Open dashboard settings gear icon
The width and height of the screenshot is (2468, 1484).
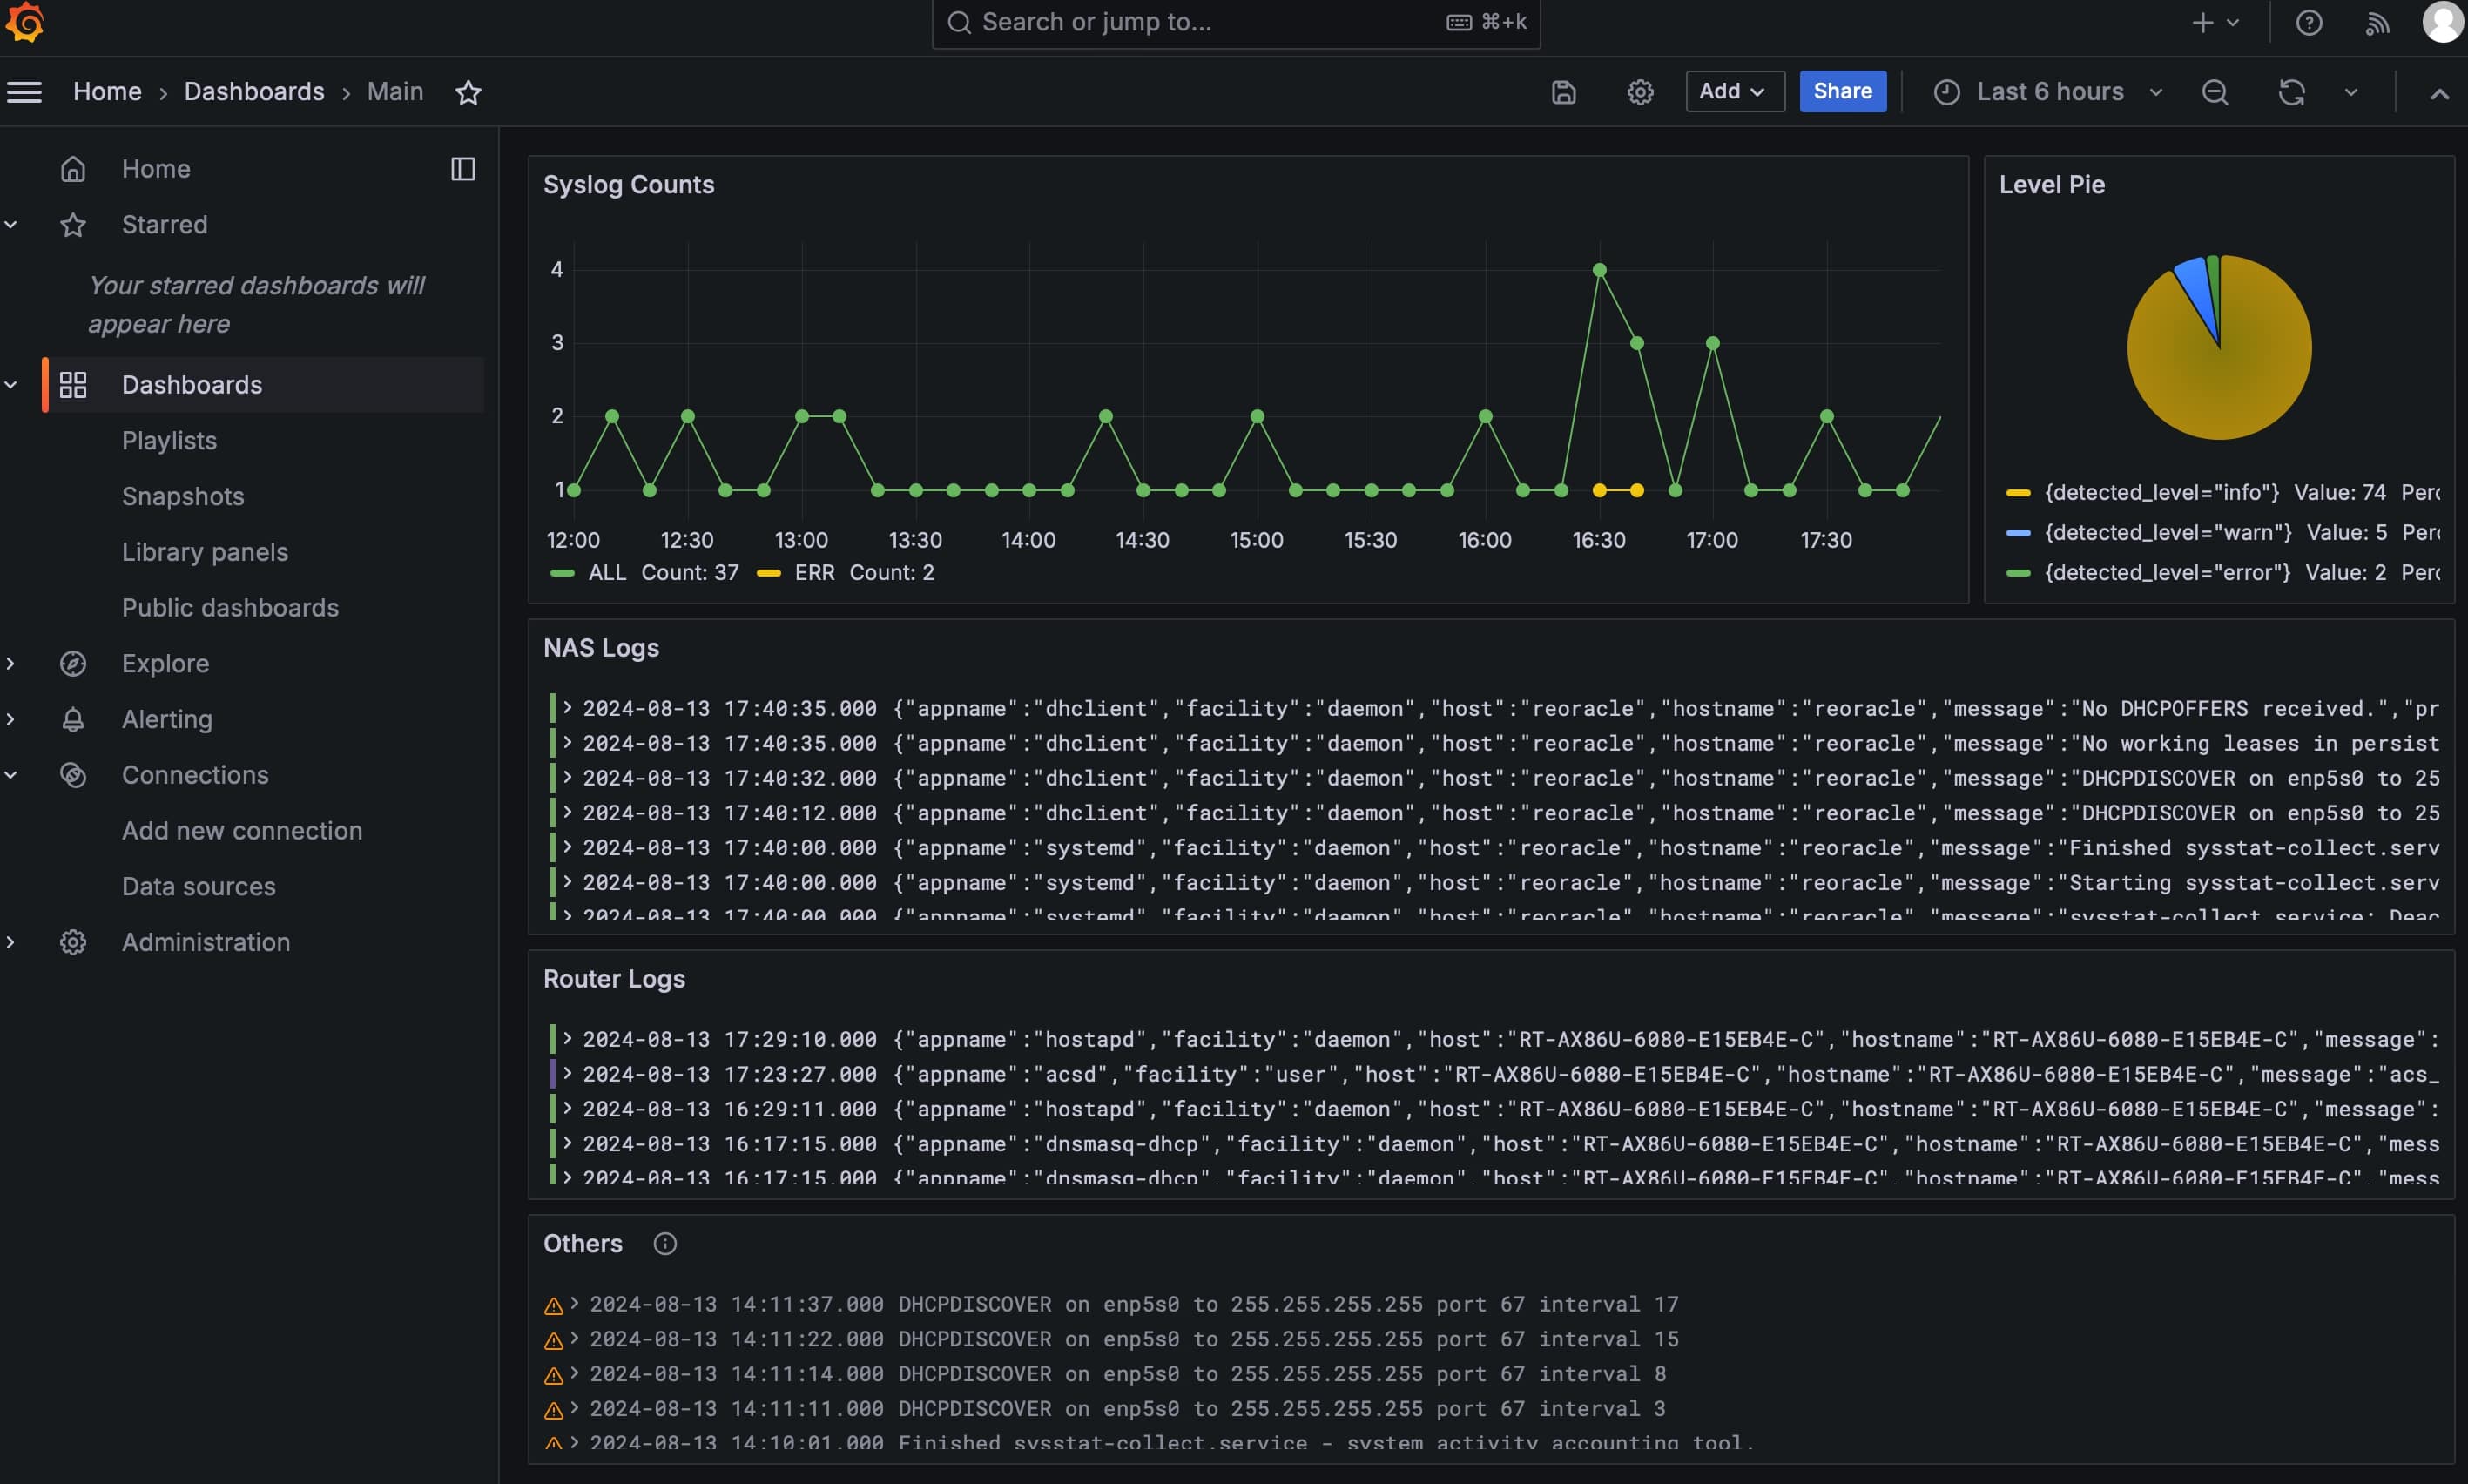click(1640, 92)
